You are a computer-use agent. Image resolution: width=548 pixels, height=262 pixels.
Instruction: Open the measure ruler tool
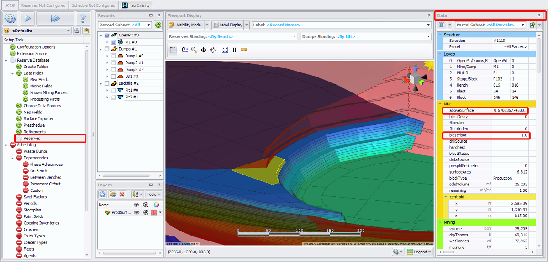244,50
